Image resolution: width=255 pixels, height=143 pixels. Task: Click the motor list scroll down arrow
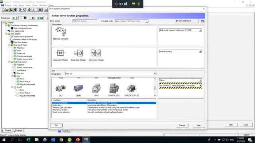click(x=155, y=96)
